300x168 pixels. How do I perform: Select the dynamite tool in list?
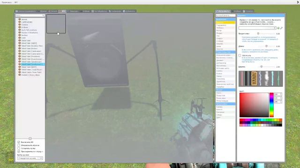pyautogui.click(x=225, y=60)
